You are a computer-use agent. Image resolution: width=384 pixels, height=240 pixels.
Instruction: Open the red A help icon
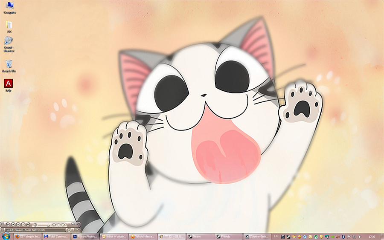pyautogui.click(x=9, y=85)
